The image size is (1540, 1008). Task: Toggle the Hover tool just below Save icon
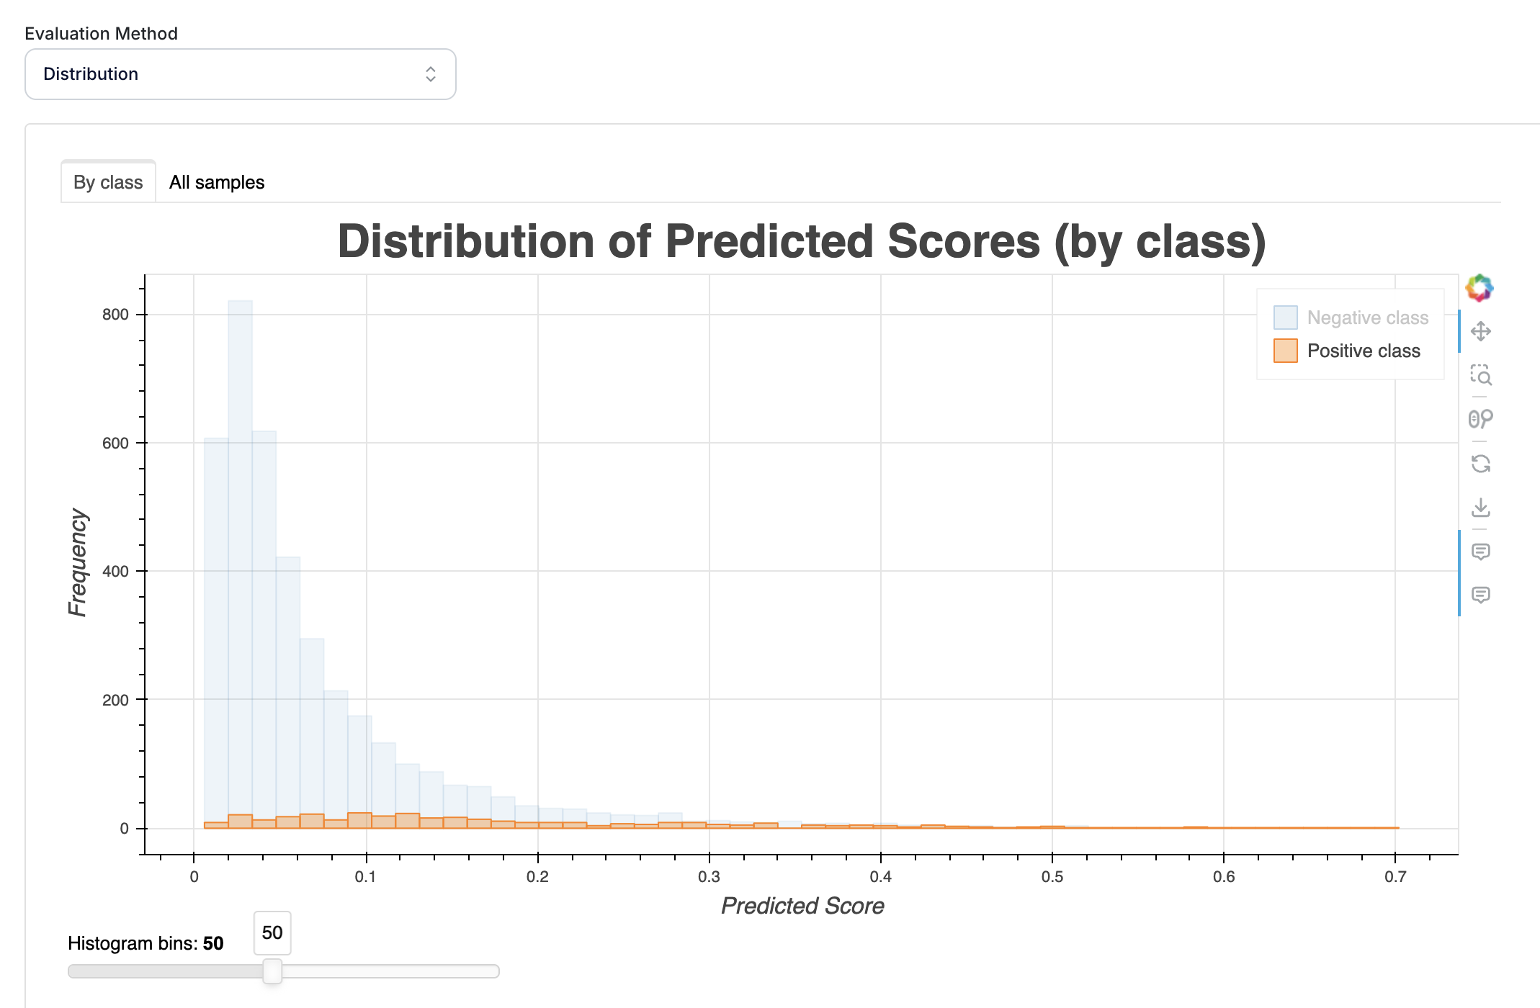tap(1480, 552)
